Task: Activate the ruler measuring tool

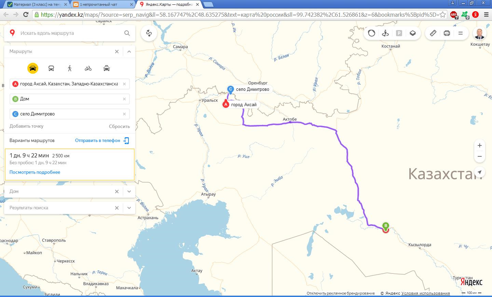Action: (433, 33)
